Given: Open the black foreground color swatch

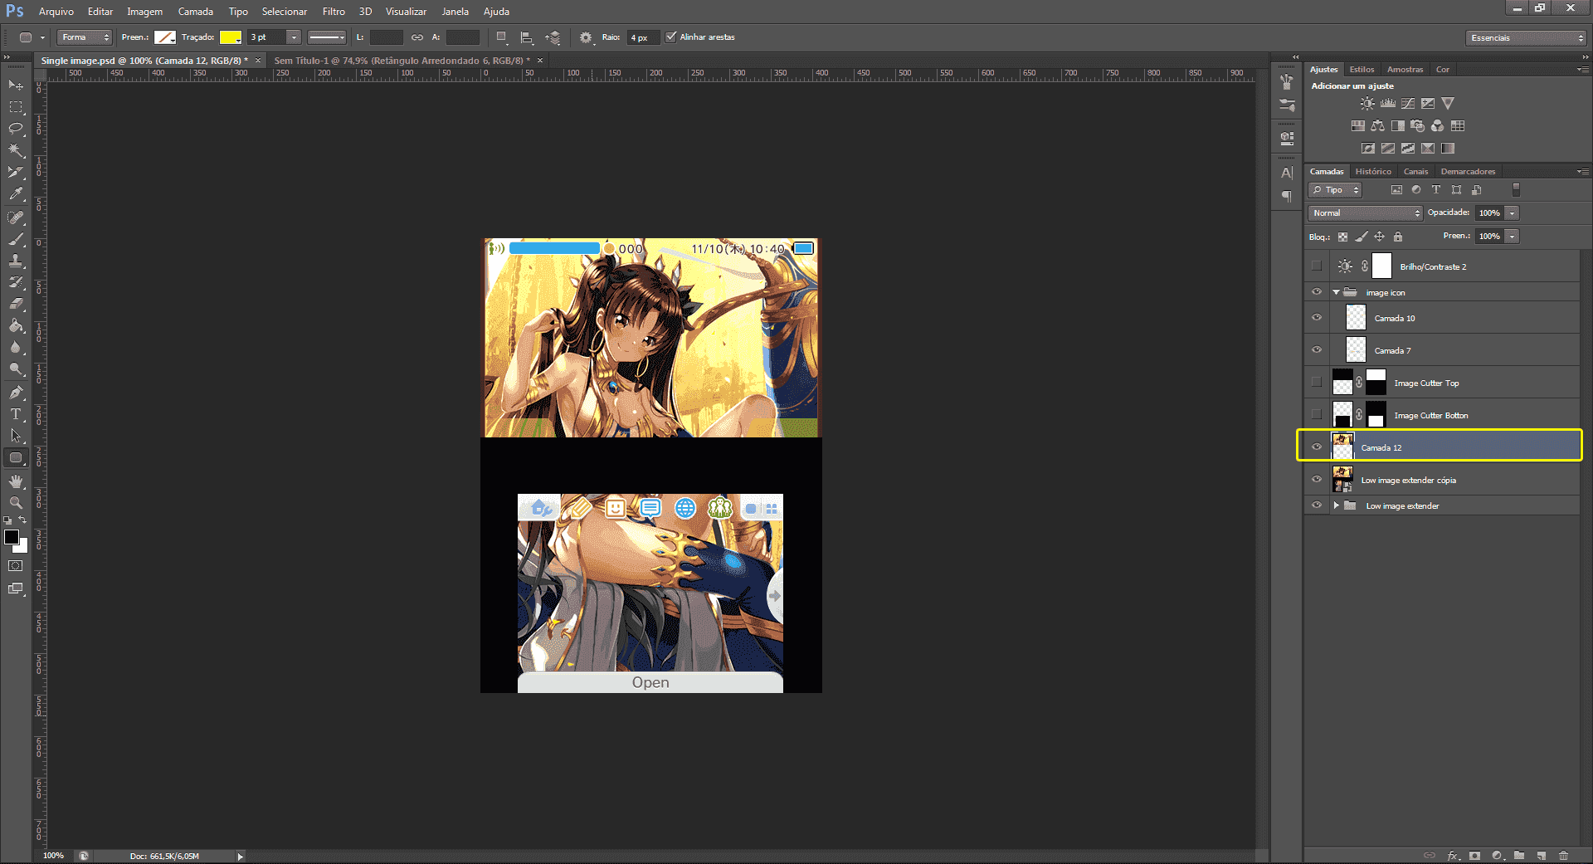Looking at the screenshot, I should pyautogui.click(x=12, y=537).
